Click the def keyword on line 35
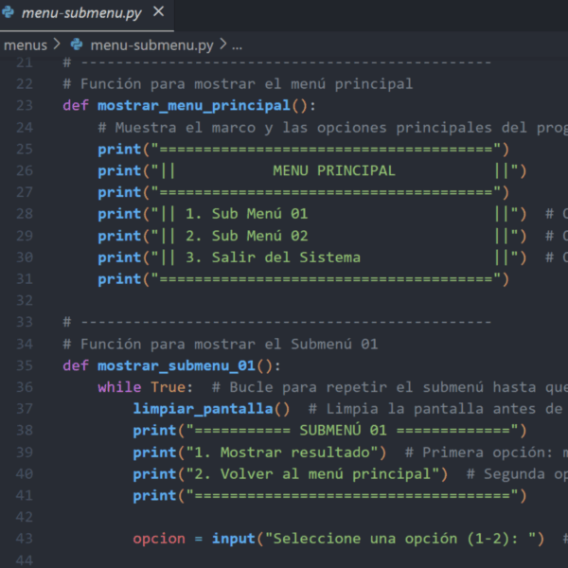This screenshot has width=568, height=568. (x=76, y=365)
